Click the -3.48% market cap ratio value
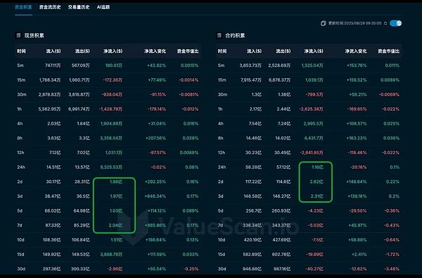The height and width of the screenshot is (278, 422). [392, 269]
